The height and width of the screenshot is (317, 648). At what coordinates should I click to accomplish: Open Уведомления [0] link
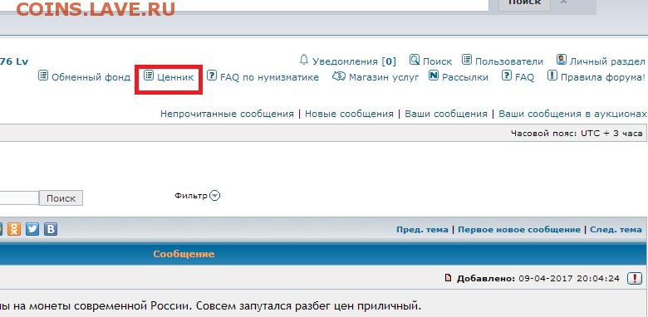[x=354, y=61]
